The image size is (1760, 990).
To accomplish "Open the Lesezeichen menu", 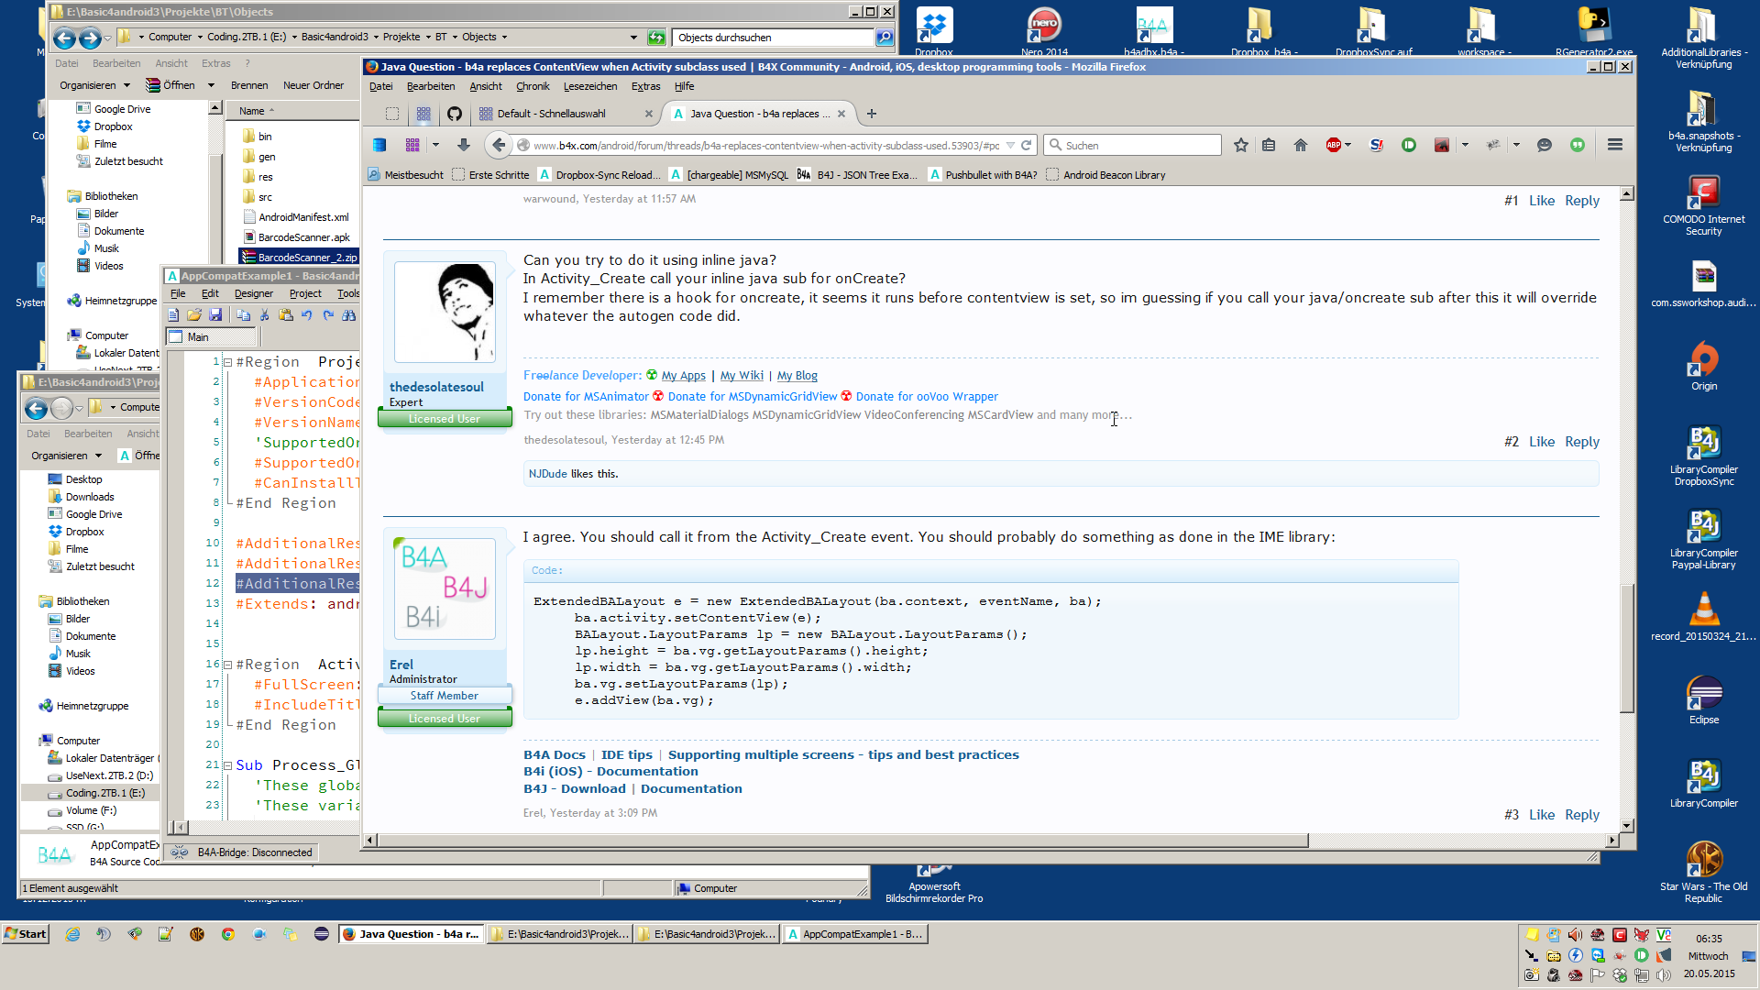I will [589, 86].
